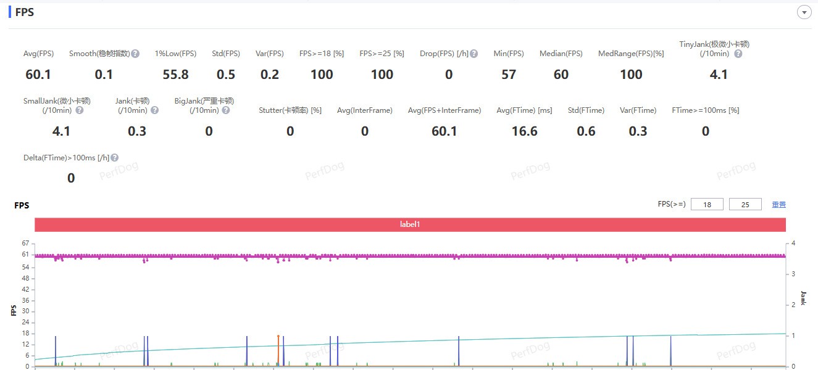The image size is (818, 370).
Task: Click the FTime>=100ms [%] metric label
Action: (x=705, y=110)
